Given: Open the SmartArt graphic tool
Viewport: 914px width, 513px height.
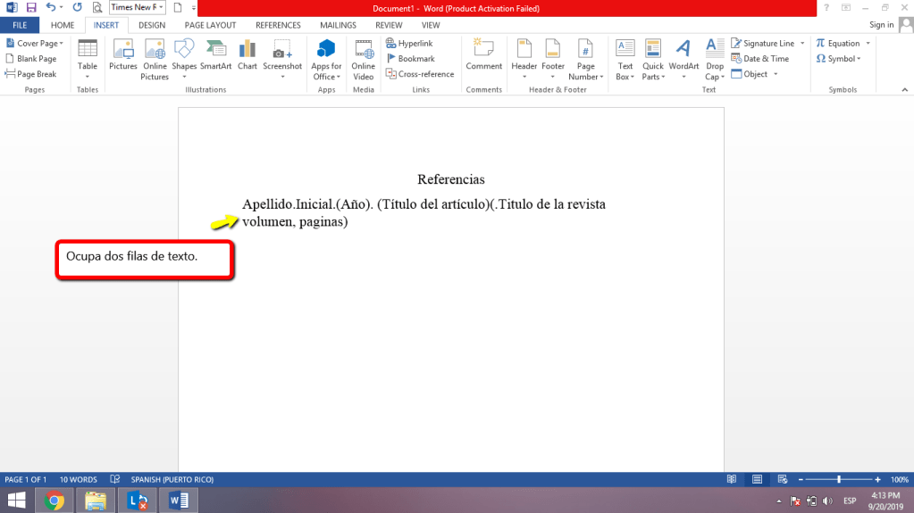Looking at the screenshot, I should tap(215, 56).
